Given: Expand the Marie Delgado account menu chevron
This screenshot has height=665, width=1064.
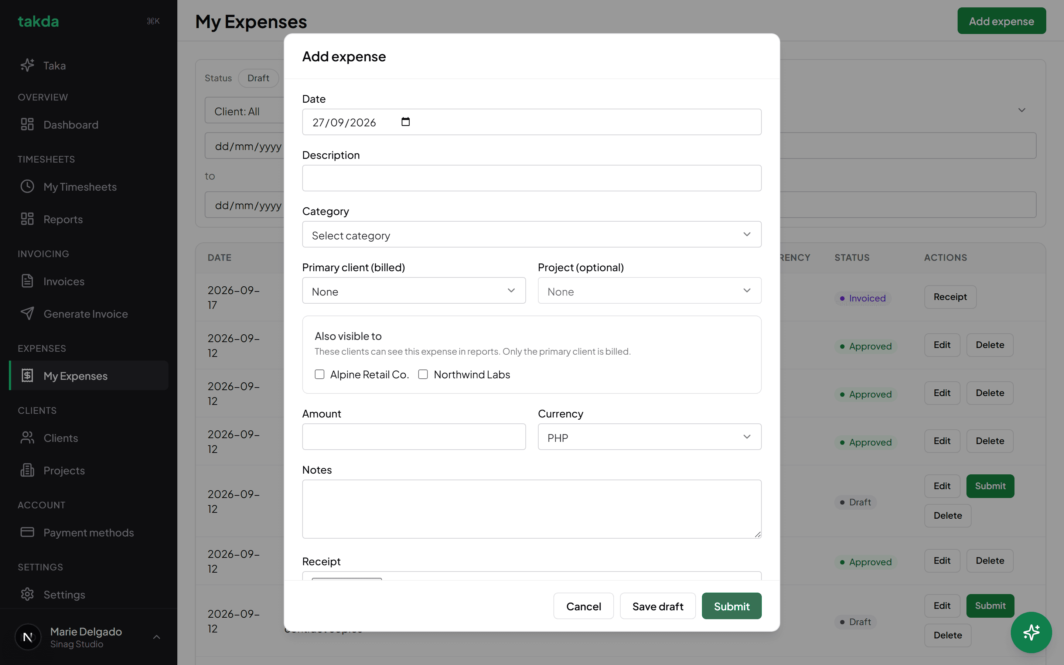Looking at the screenshot, I should (x=157, y=637).
